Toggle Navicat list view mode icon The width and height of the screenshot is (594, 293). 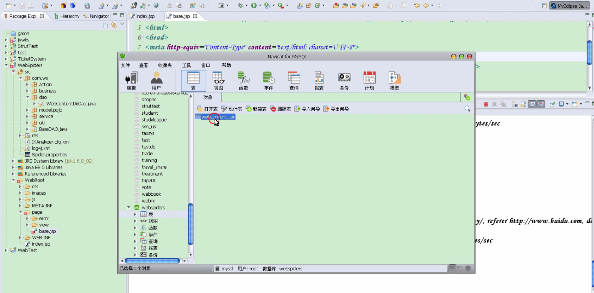pos(452,268)
